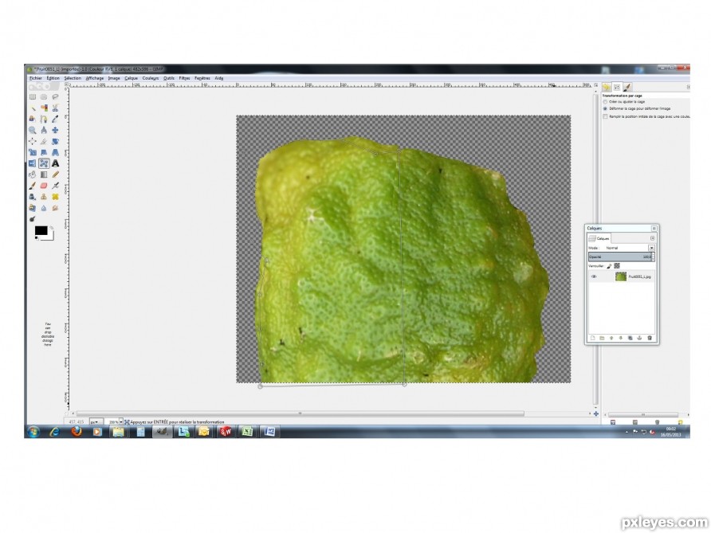
Task: Select the Airbrush tool
Action: click(x=55, y=186)
